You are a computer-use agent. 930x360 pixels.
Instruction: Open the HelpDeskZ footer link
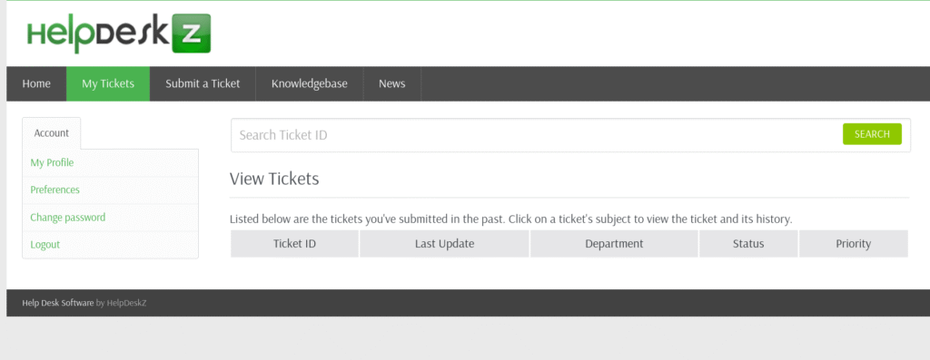point(126,303)
